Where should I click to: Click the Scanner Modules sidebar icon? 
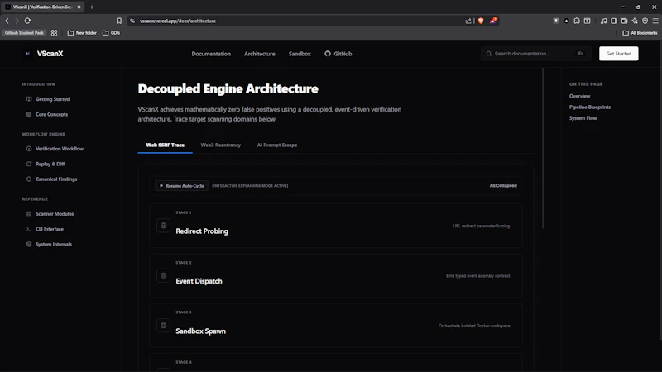pos(29,214)
